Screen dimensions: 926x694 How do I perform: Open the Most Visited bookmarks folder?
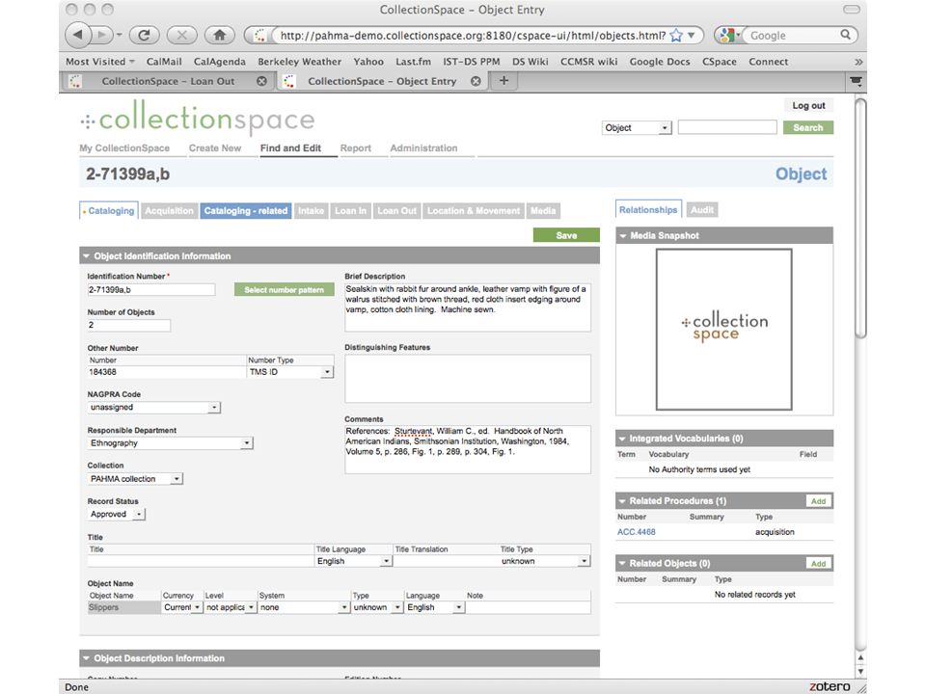(99, 62)
